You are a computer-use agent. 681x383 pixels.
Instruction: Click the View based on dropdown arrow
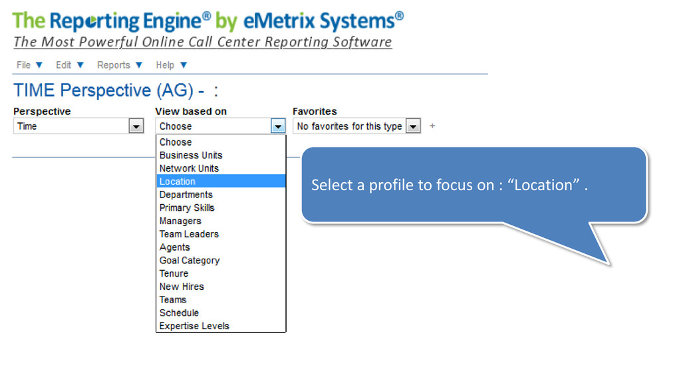click(278, 126)
